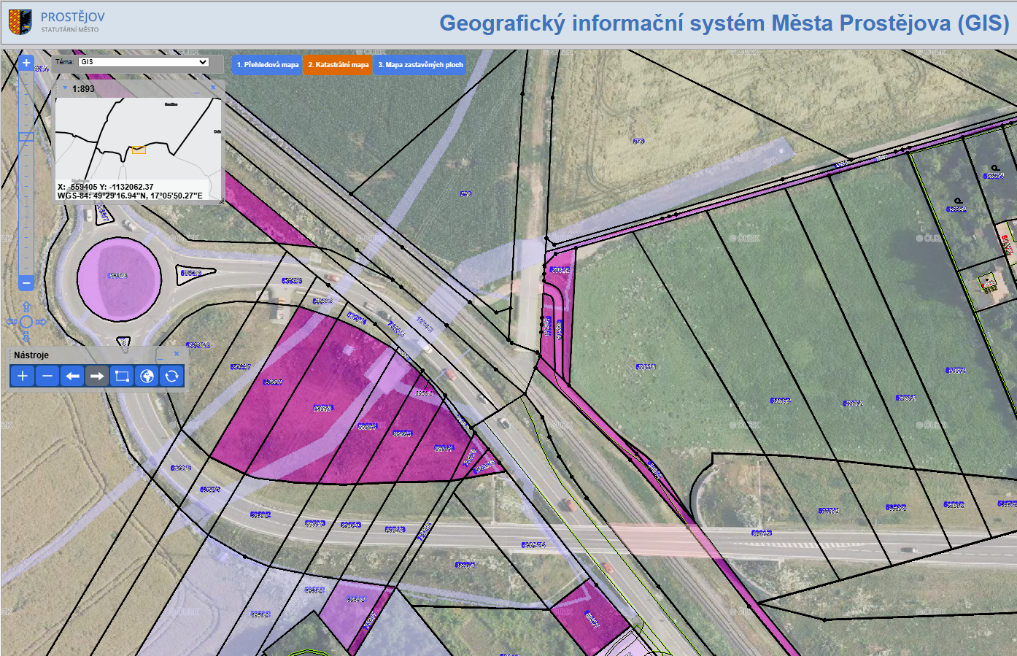The width and height of the screenshot is (1017, 656).
Task: Pan the map south with down arrow
Action: (26, 336)
